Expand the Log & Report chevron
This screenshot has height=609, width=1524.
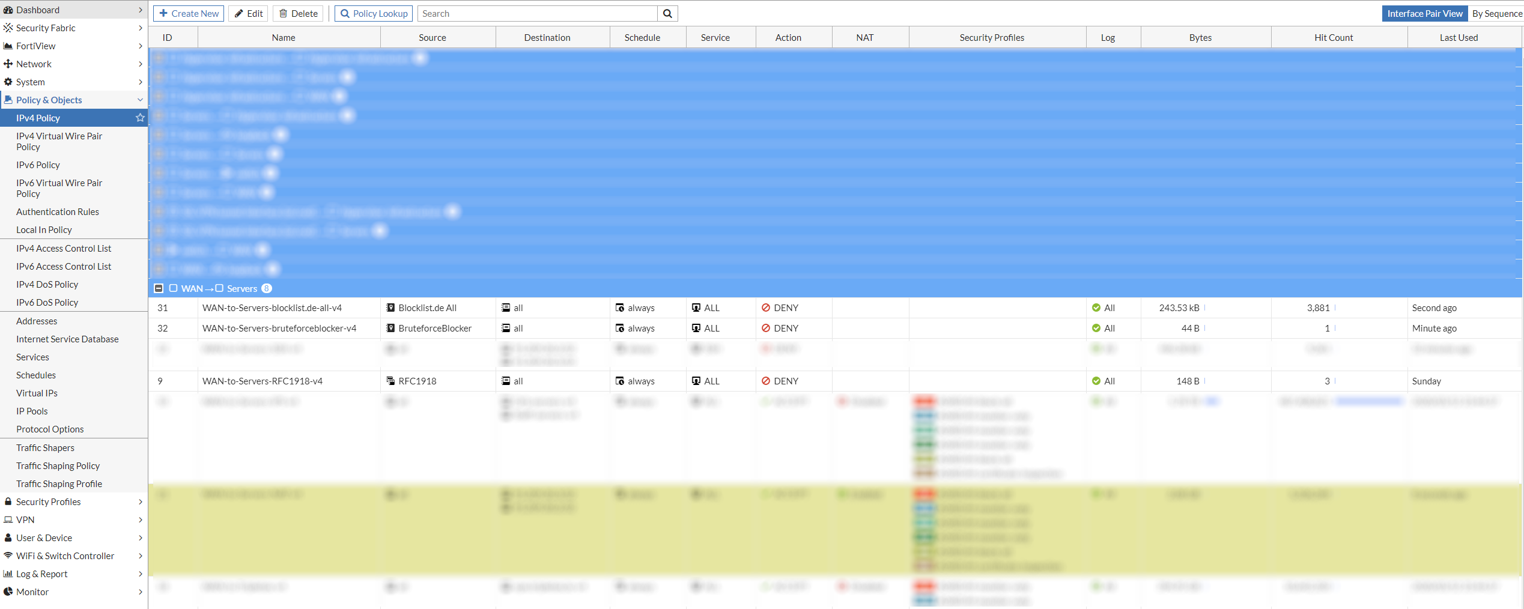coord(141,574)
